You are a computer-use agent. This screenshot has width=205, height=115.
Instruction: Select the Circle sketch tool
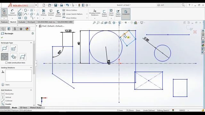(x=26, y=10)
